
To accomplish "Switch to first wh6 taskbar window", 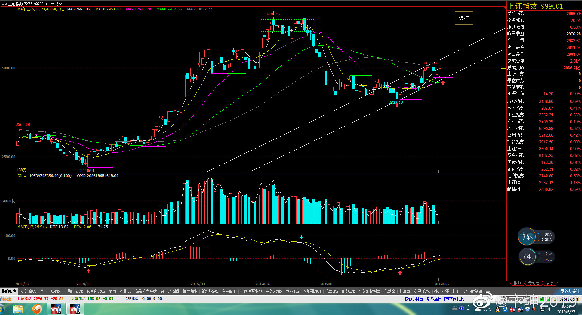I will [x=56, y=309].
